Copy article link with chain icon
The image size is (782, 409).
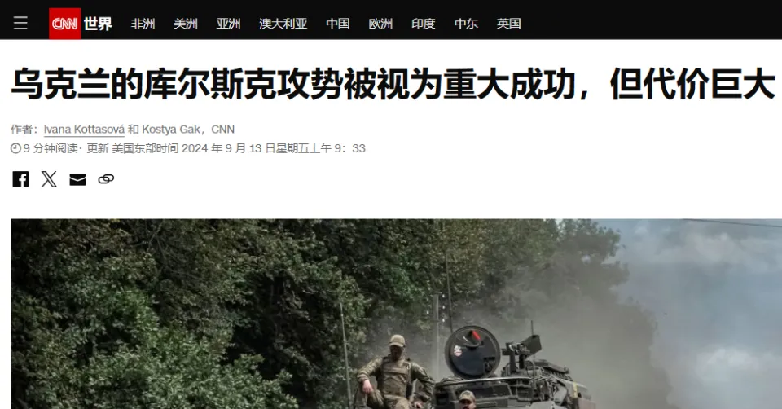click(x=106, y=179)
